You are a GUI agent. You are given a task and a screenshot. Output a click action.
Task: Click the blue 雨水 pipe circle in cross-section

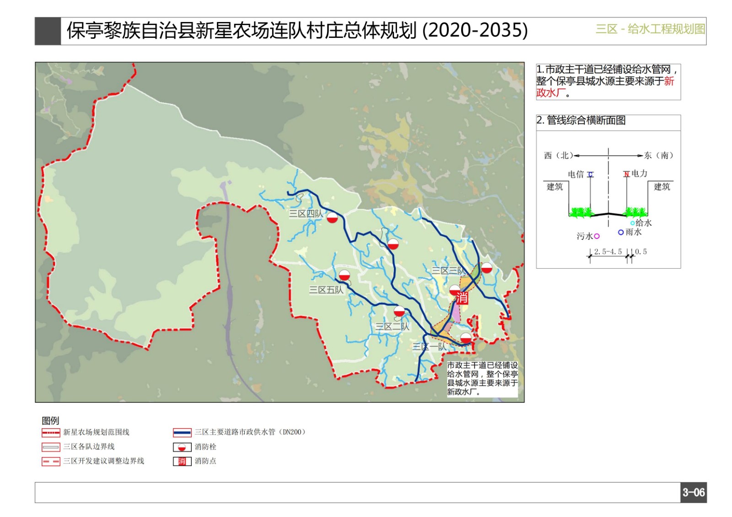click(621, 232)
